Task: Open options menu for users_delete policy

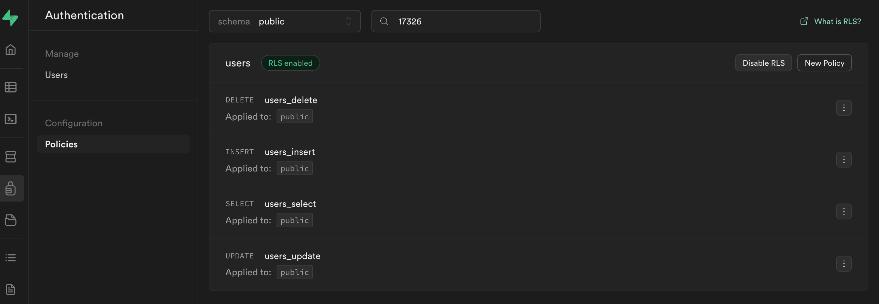Action: [844, 108]
